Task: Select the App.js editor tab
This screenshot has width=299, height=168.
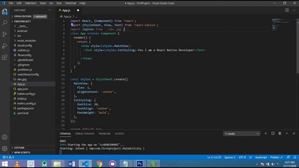Action: [x=66, y=10]
